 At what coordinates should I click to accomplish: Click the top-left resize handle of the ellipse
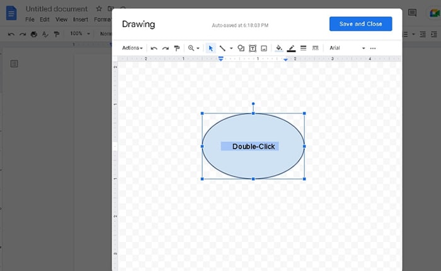click(x=202, y=113)
